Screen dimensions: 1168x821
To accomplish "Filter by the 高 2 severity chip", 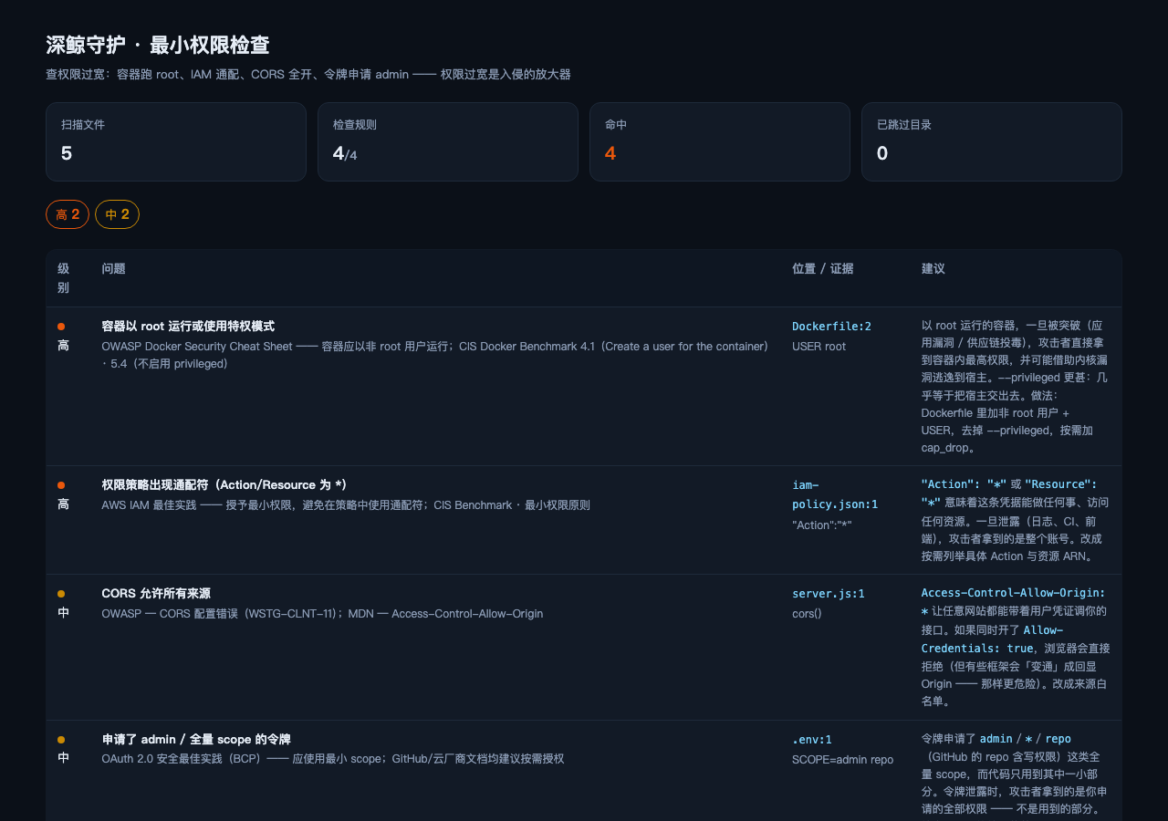I will (x=68, y=214).
